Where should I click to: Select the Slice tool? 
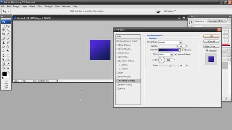(8, 34)
